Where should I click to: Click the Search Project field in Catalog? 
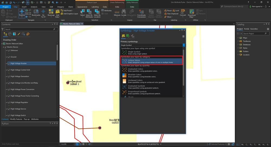pyautogui.click(x=254, y=34)
